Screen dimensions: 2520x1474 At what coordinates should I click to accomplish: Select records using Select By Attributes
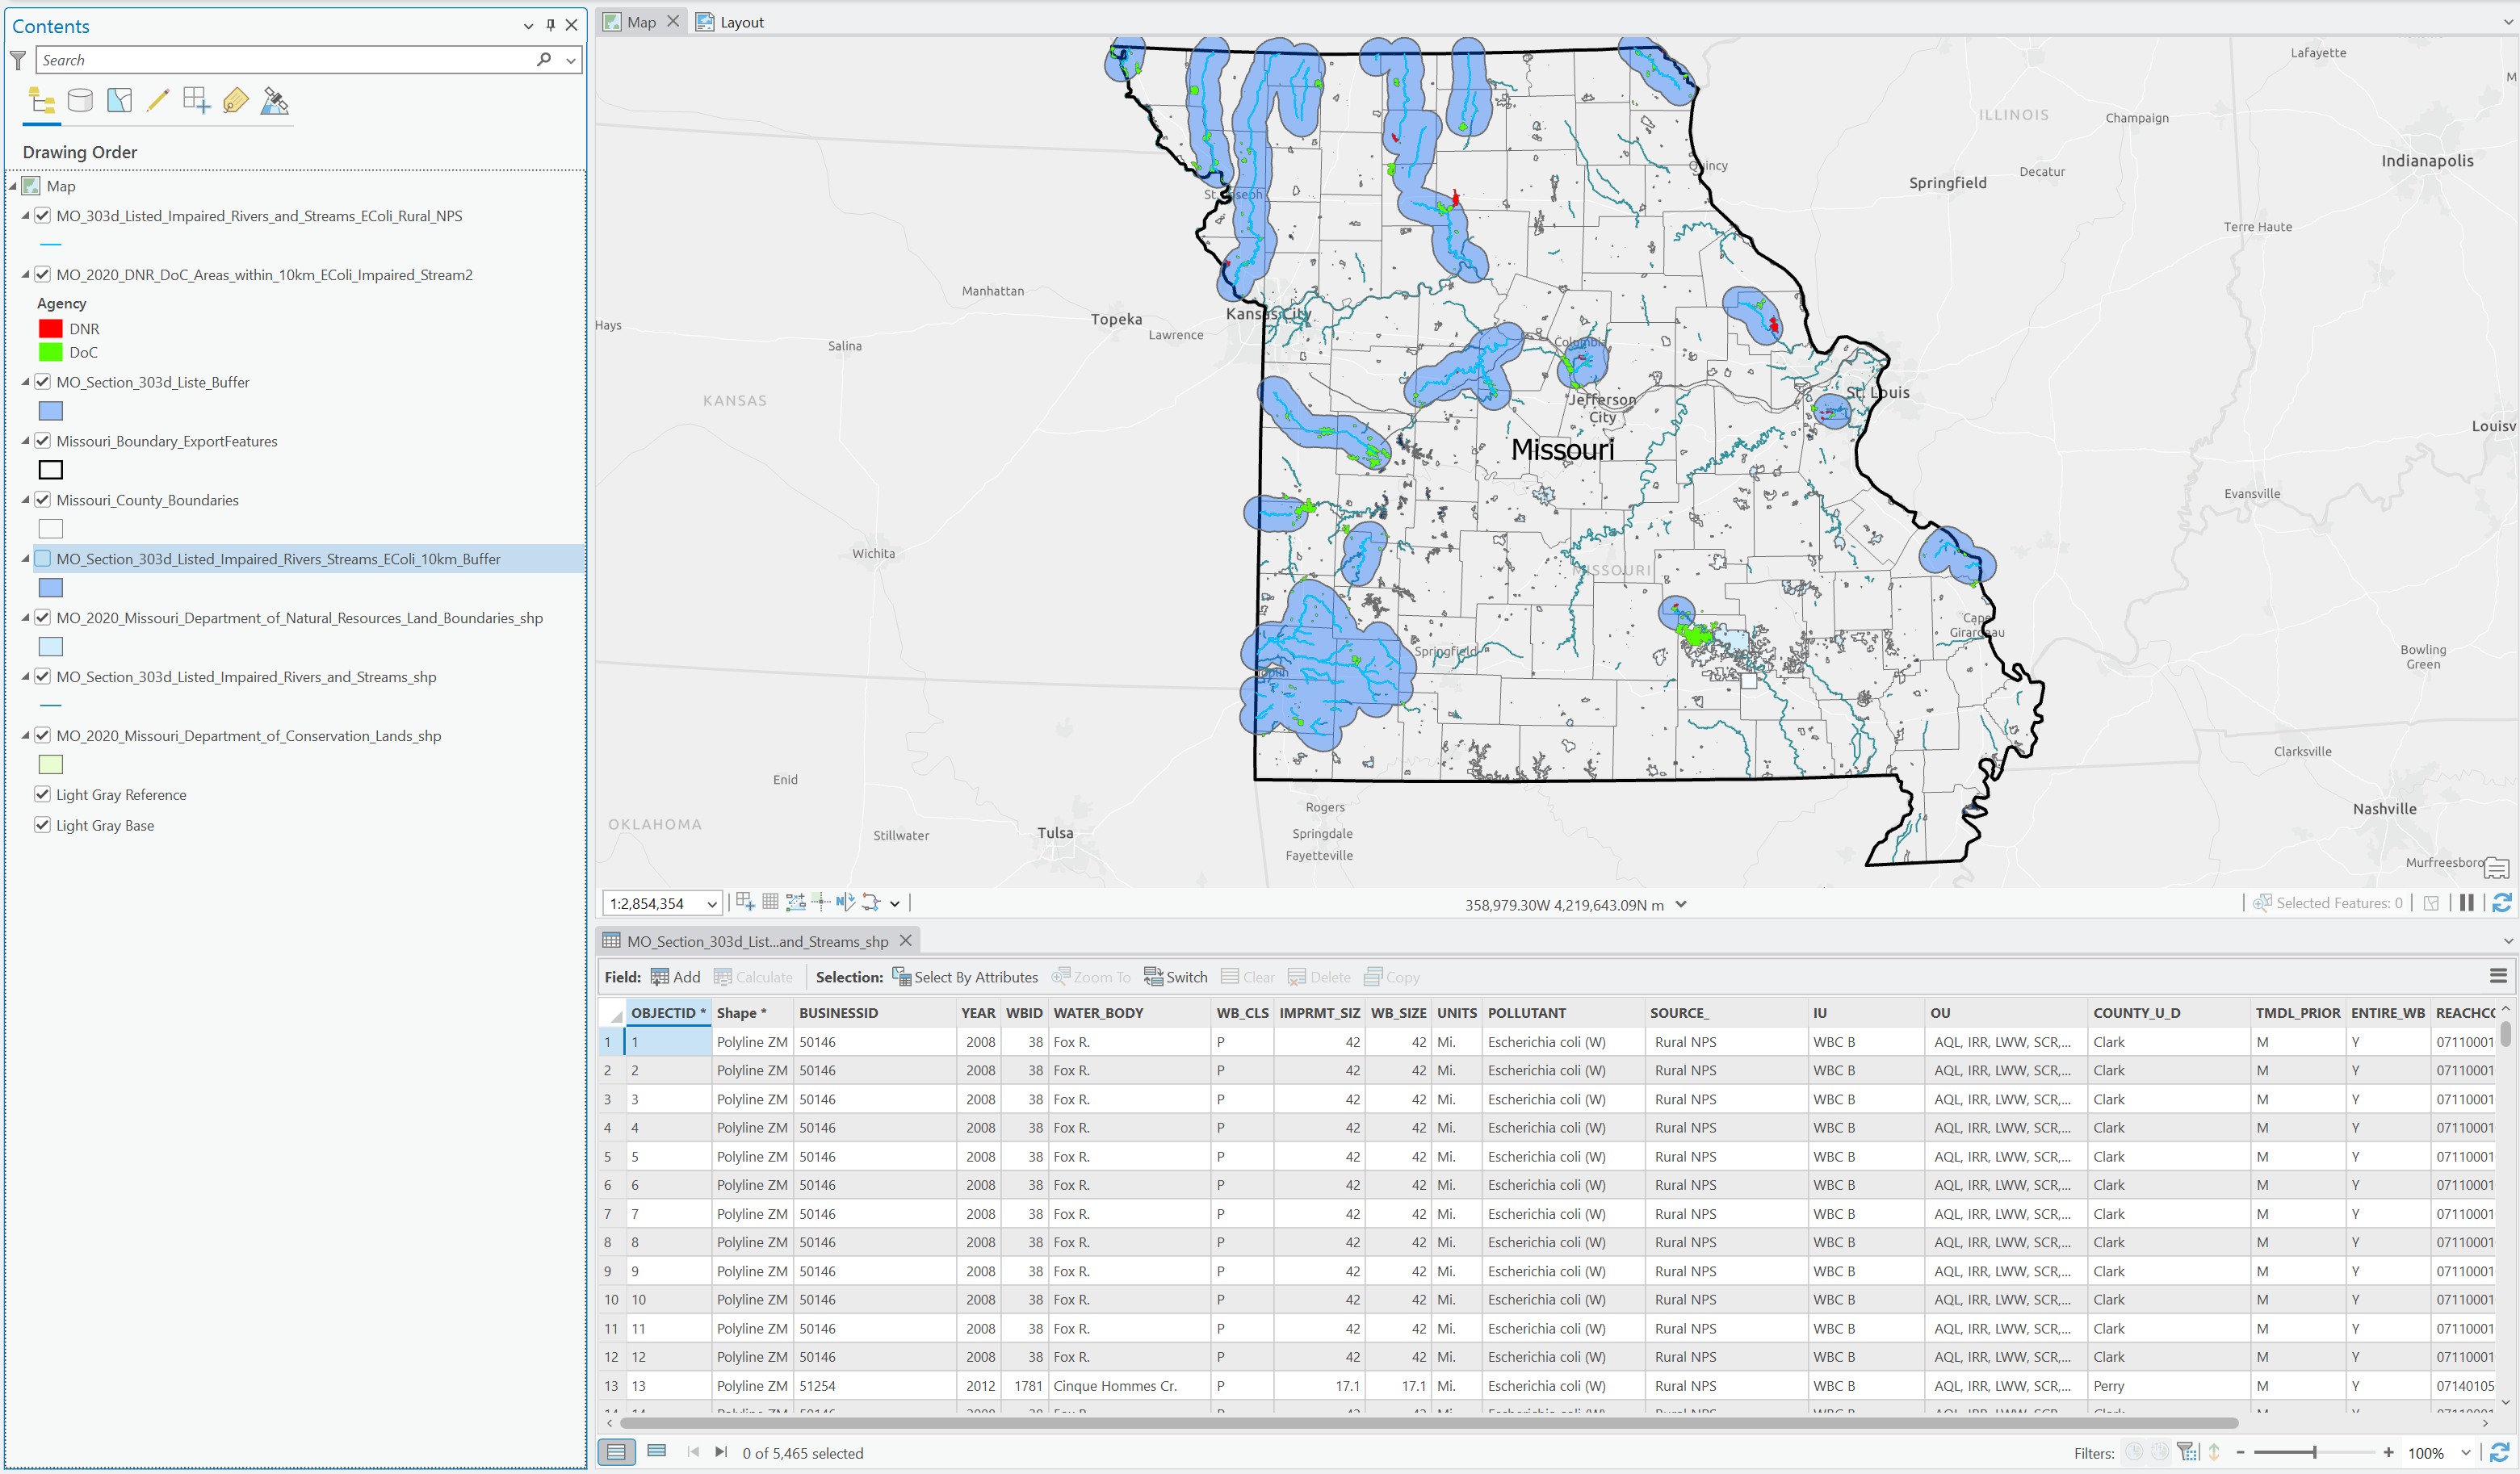(x=964, y=977)
